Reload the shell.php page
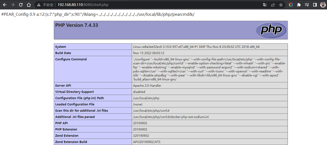 (21, 5)
